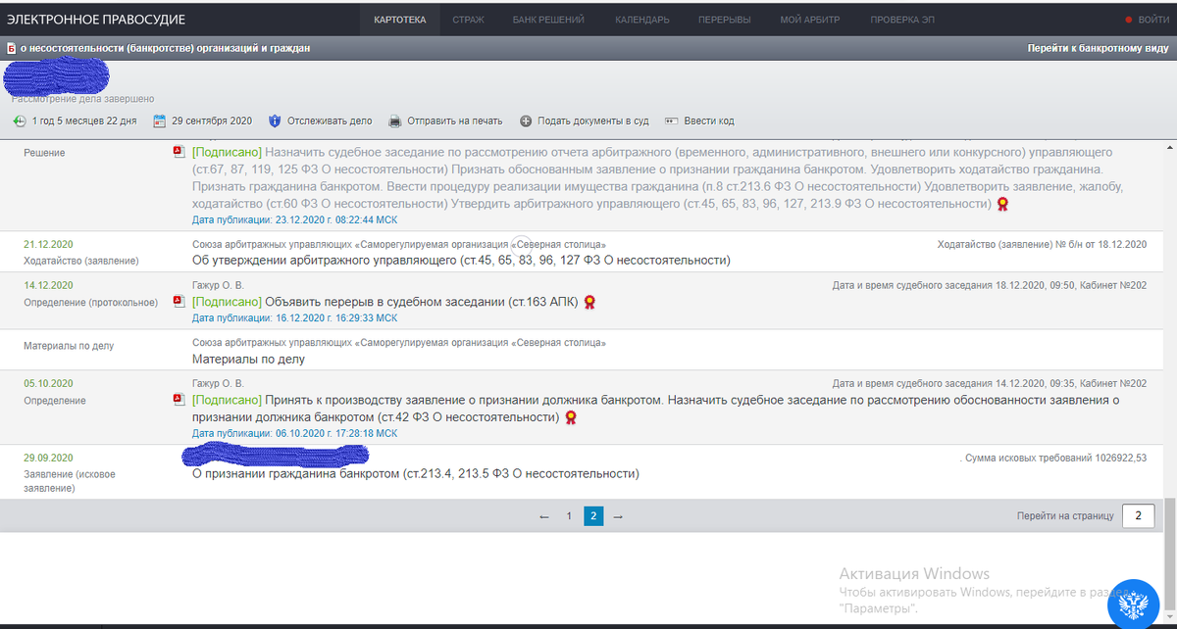Open the PDF icon next to the Решение document
The image size is (1177, 629).
point(178,153)
